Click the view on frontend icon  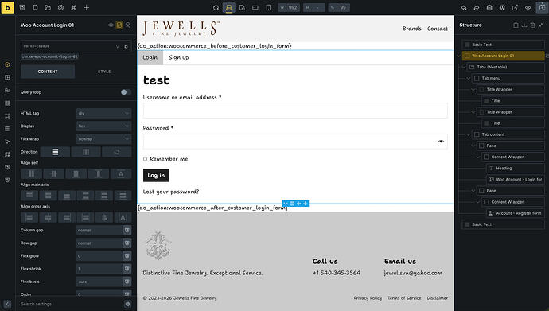coord(515,7)
